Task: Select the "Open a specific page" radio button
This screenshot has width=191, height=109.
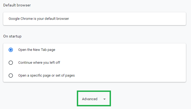Action: click(11, 76)
